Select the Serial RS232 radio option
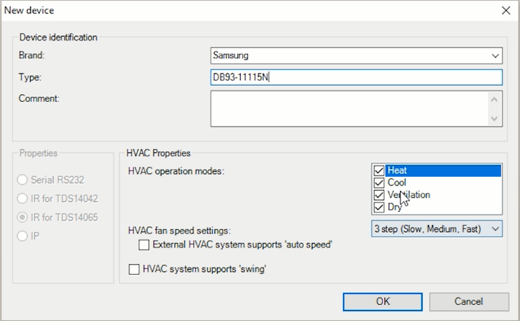Viewport: 520px width, 321px height. (x=24, y=180)
